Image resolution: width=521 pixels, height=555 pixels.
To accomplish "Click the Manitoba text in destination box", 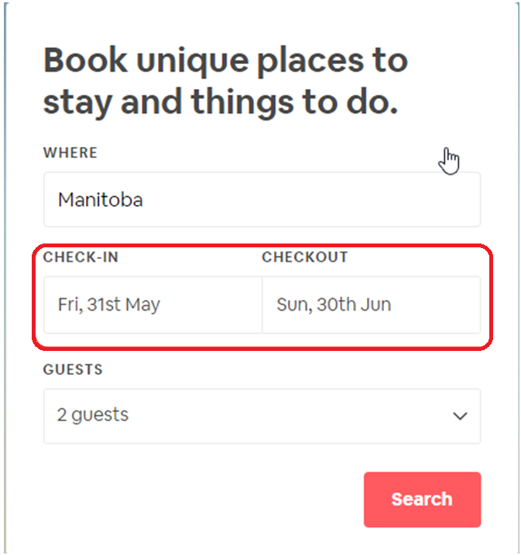I will click(101, 199).
